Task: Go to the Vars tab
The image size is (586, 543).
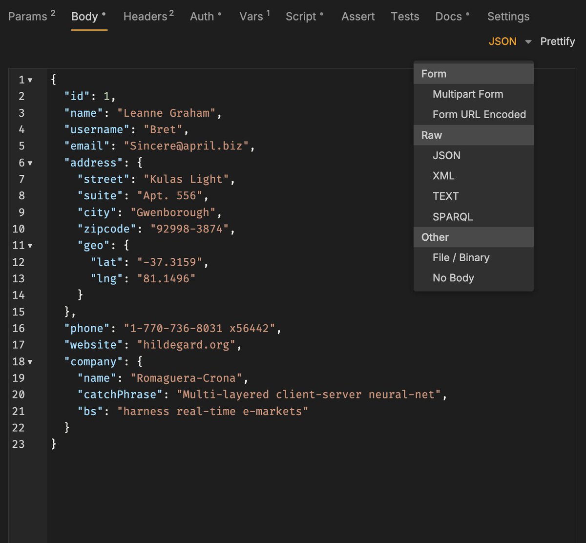Action: (x=254, y=16)
